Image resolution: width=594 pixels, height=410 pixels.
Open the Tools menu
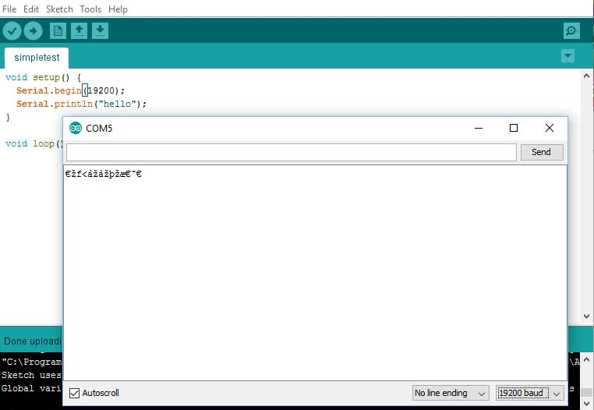click(x=90, y=9)
